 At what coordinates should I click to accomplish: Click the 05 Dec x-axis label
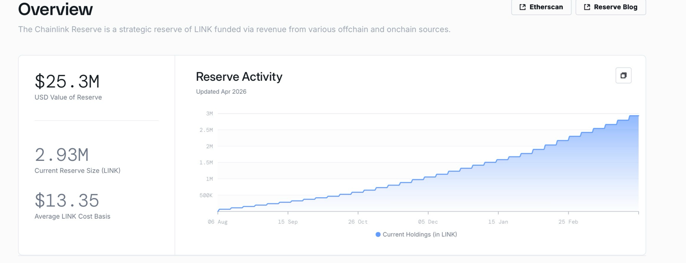(428, 222)
